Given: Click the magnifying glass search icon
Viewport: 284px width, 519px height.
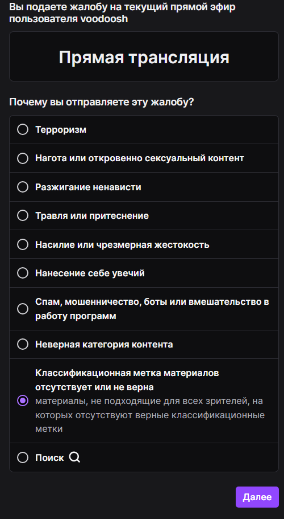Looking at the screenshot, I should 74,457.
